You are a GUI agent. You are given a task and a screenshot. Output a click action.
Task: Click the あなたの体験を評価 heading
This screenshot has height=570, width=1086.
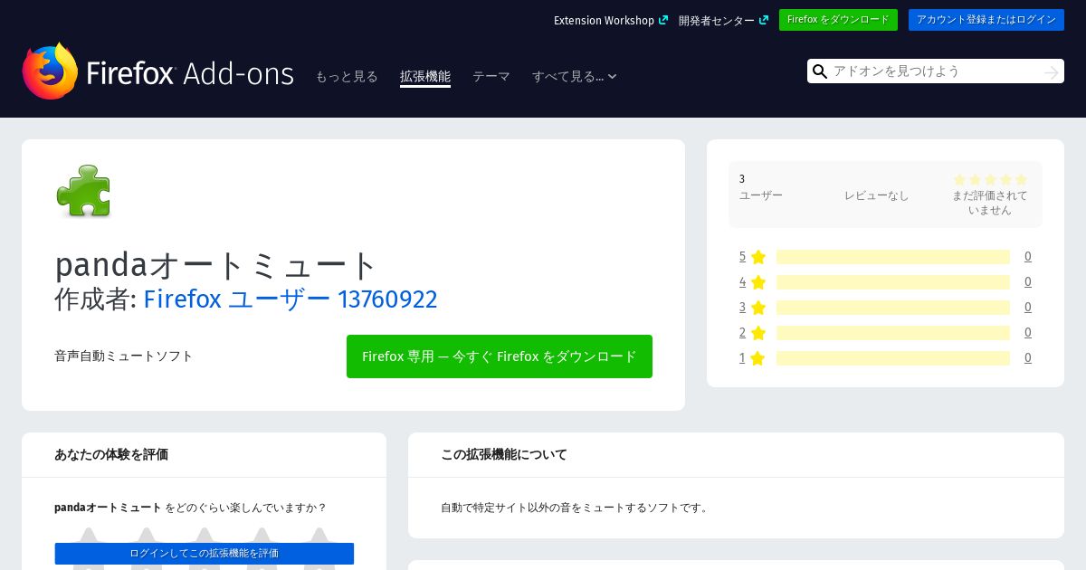[x=111, y=454]
